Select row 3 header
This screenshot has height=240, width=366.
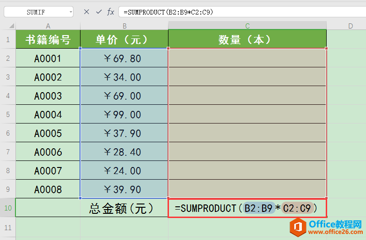(x=7, y=77)
